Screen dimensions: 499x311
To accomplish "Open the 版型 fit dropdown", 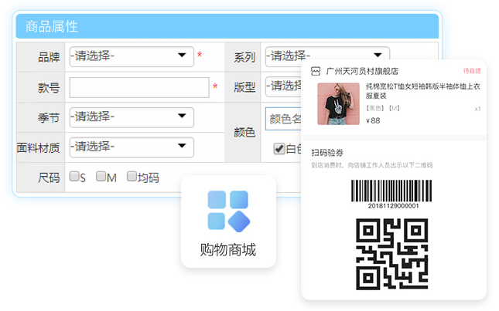I will tap(283, 86).
